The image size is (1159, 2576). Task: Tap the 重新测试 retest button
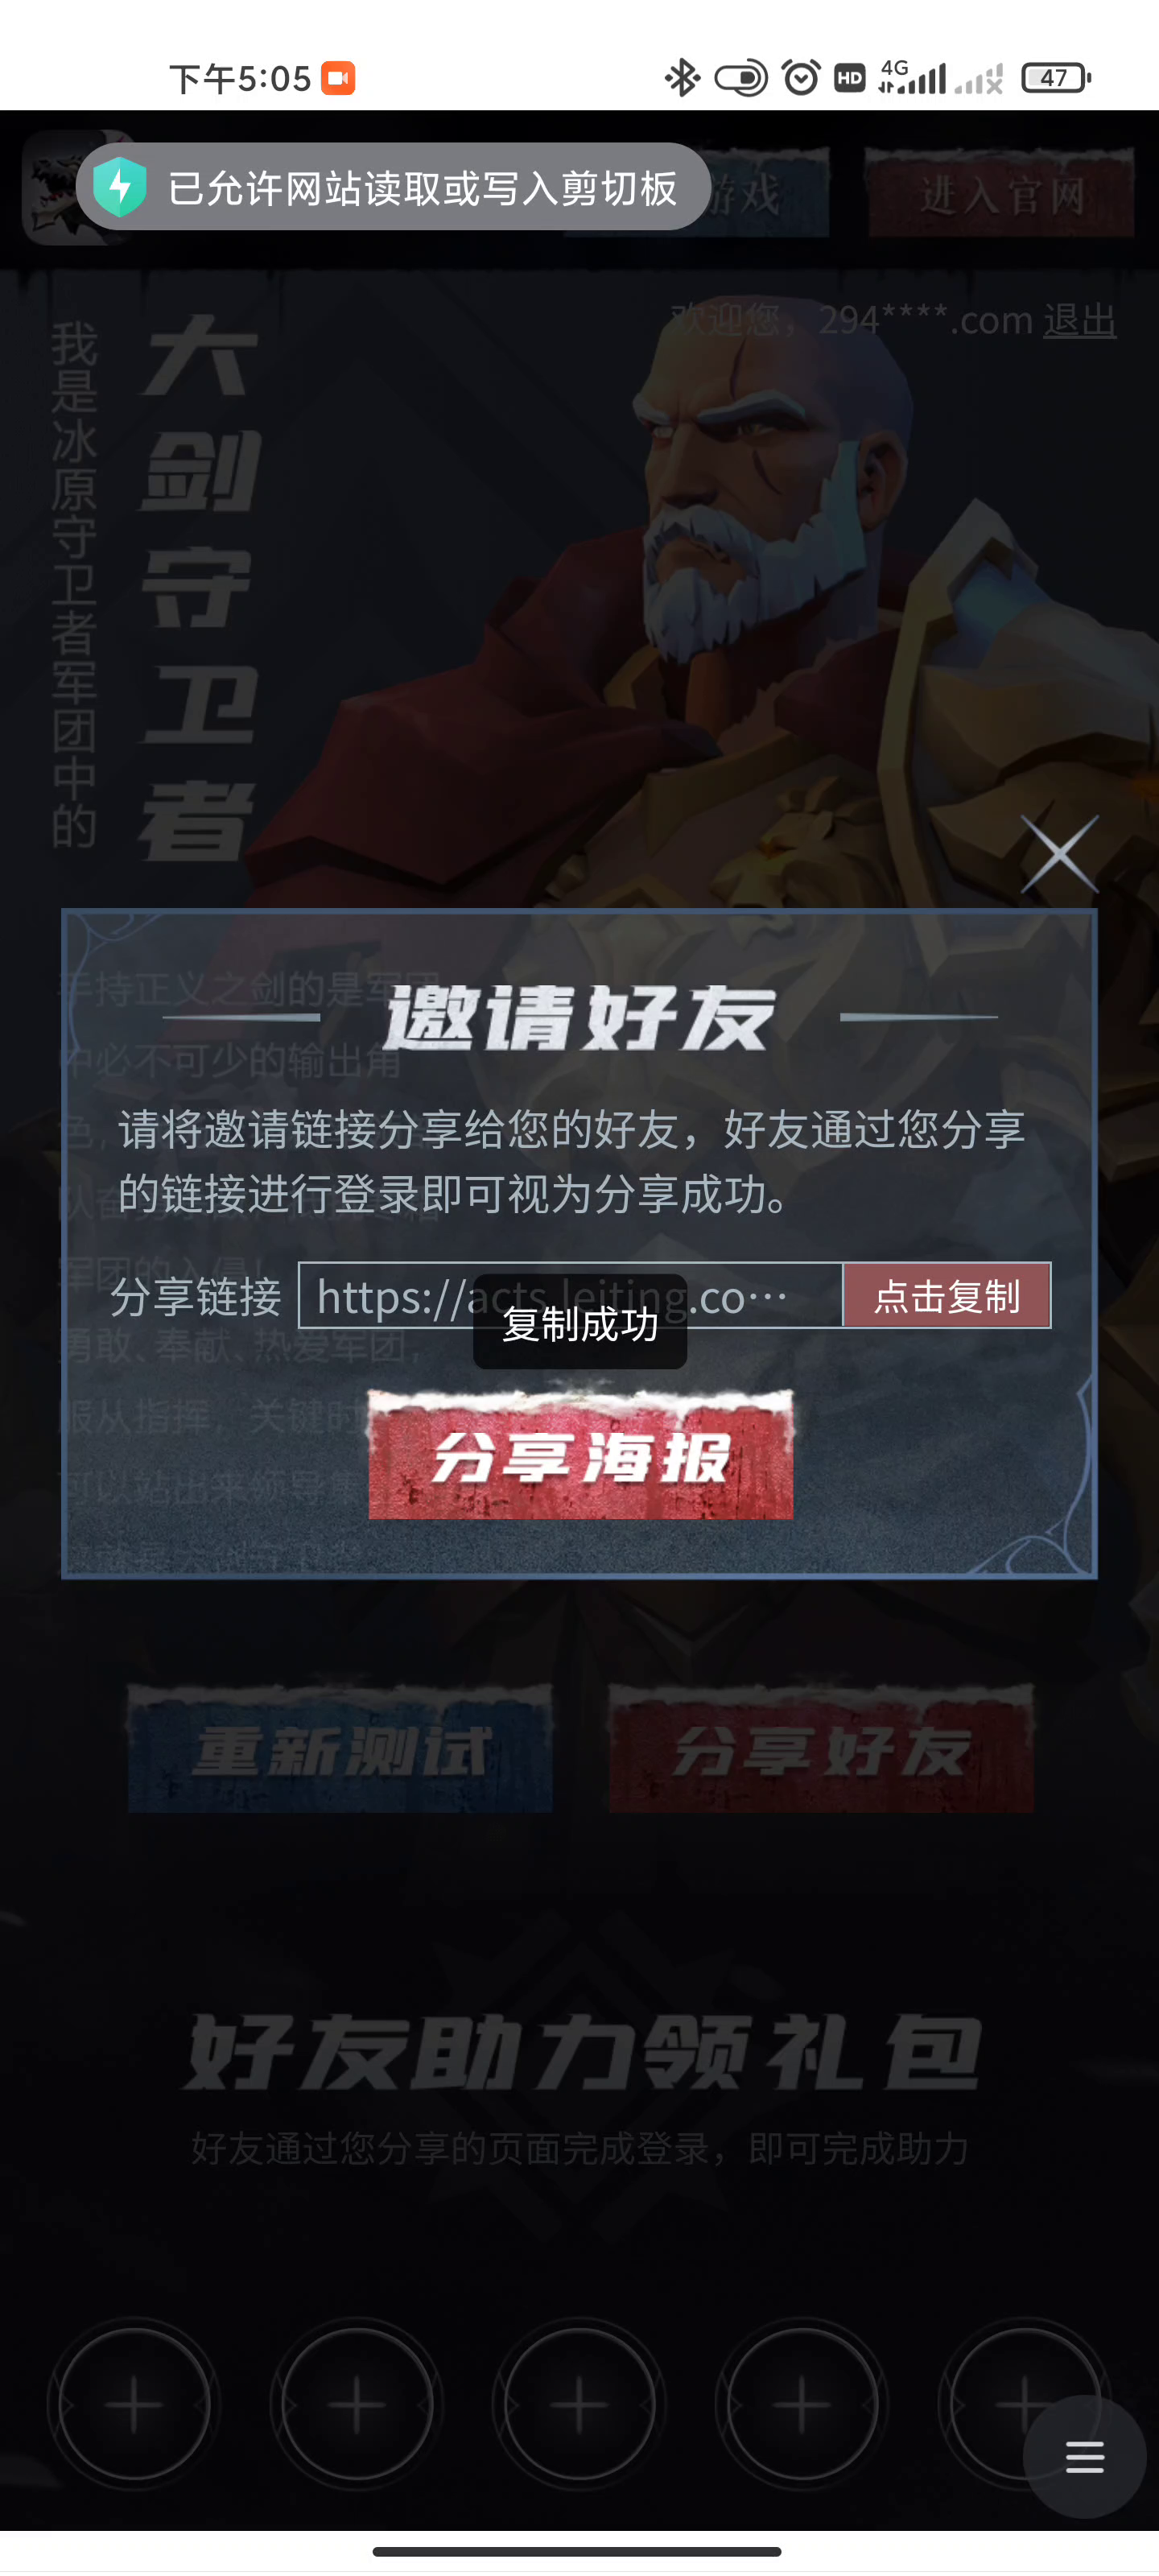click(340, 1749)
